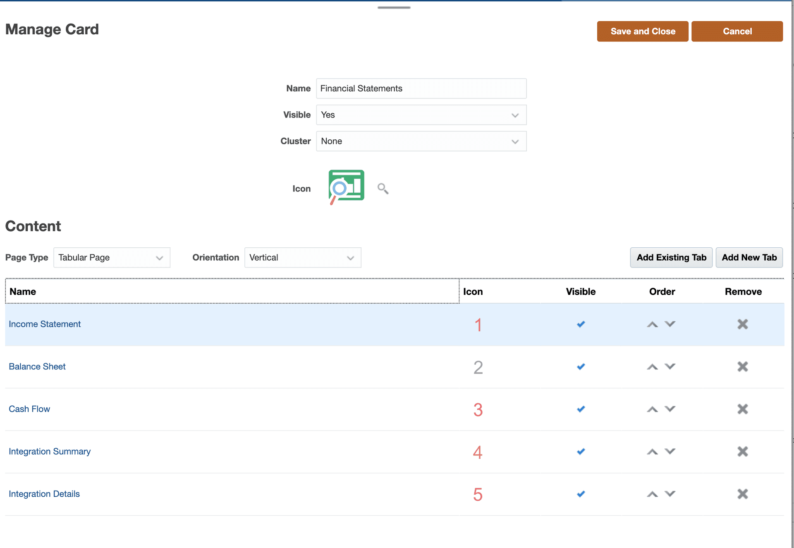
Task: Open the Integration Details link
Action: click(x=44, y=494)
